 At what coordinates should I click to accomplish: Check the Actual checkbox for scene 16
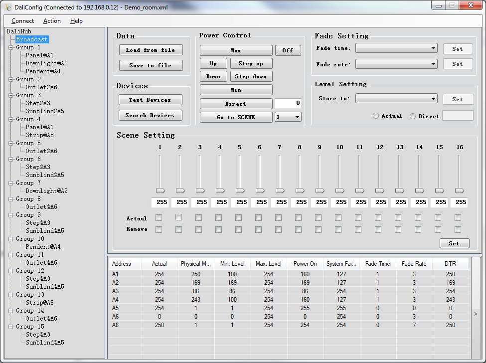coord(458,218)
